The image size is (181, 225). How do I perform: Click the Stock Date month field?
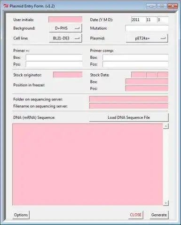[151, 75]
